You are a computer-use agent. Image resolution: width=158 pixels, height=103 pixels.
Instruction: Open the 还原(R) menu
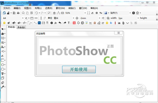click(x=49, y=8)
